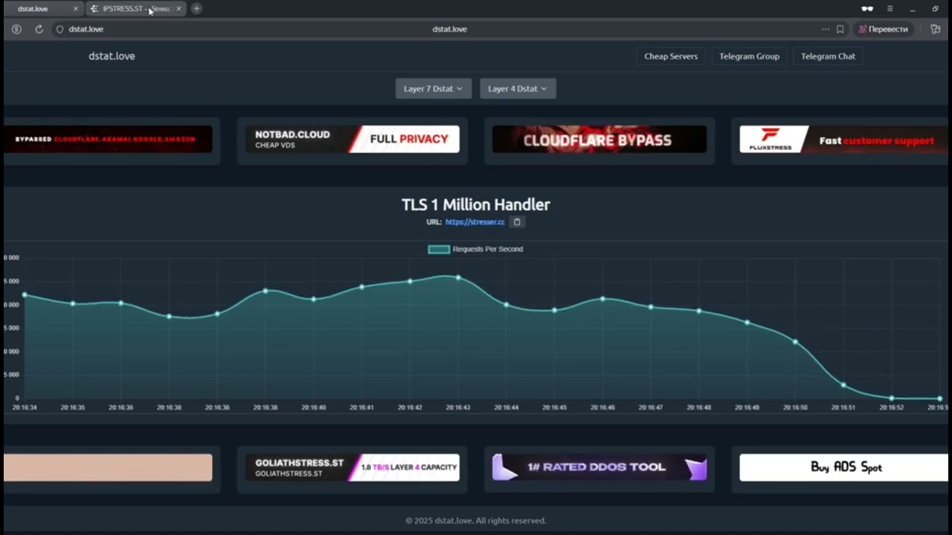Open the Cheap Servers link

pos(671,56)
